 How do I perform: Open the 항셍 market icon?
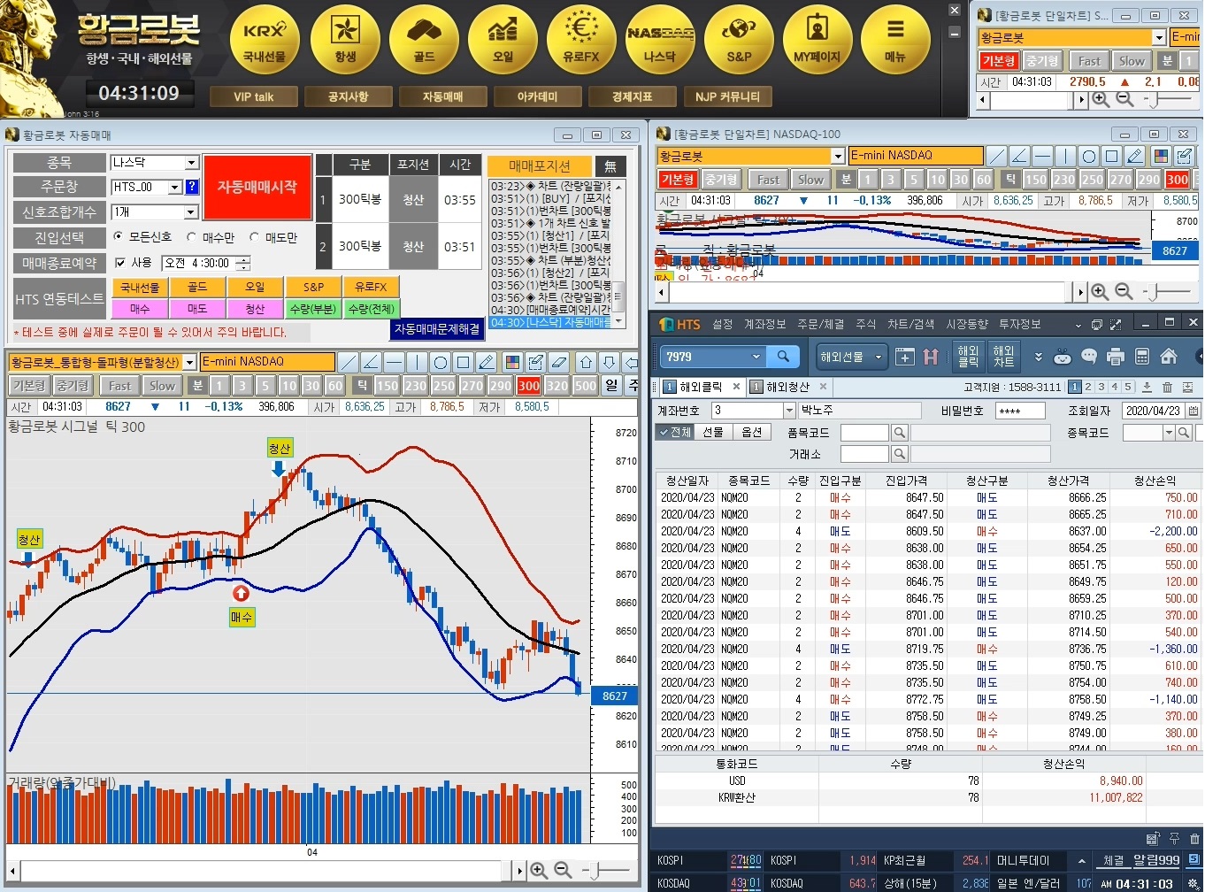pos(345,40)
